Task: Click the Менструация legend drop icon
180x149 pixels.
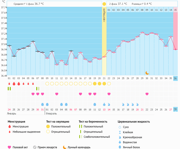Action: (9, 126)
